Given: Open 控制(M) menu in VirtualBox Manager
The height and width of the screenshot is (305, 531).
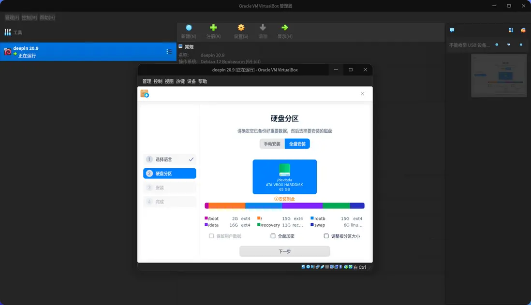Looking at the screenshot, I should point(29,17).
